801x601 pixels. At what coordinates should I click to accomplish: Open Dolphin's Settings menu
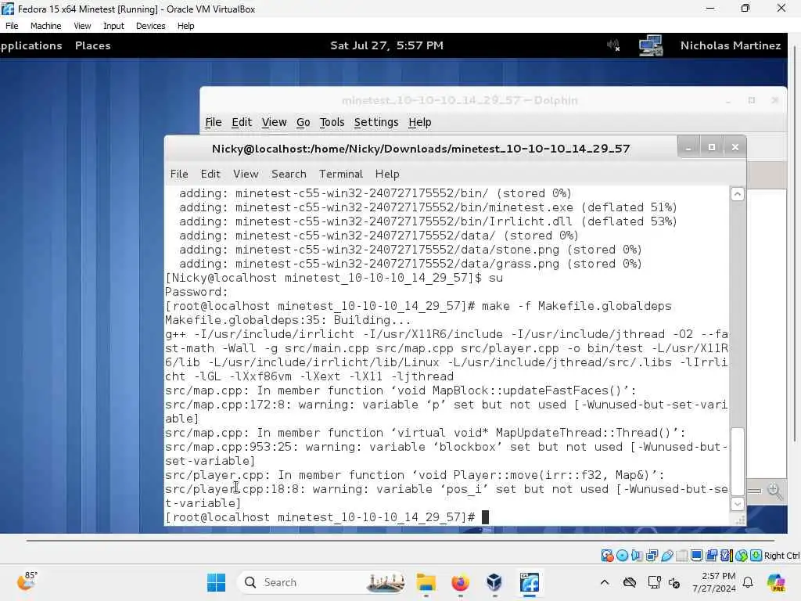point(376,122)
